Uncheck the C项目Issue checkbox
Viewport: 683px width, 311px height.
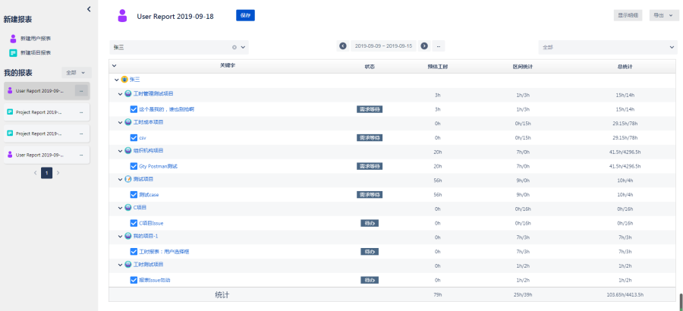(134, 223)
